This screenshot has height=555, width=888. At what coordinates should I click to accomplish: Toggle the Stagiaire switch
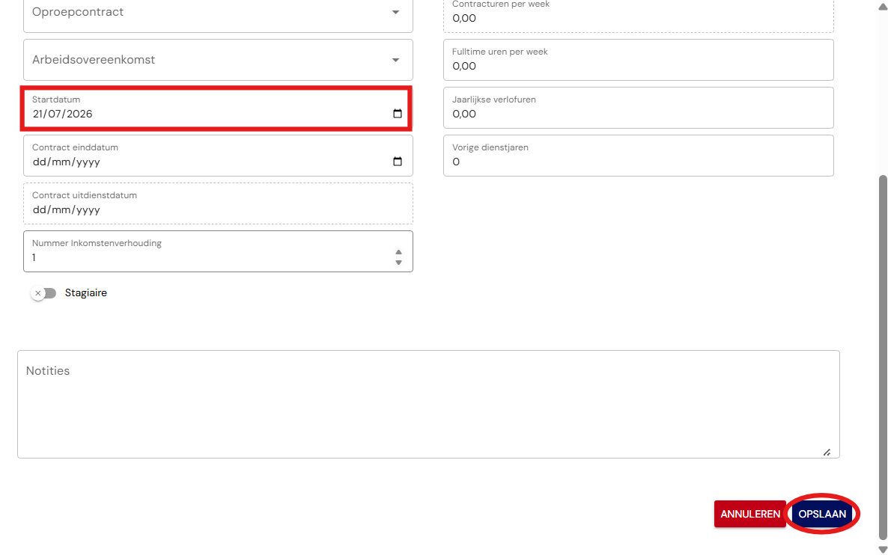coord(43,293)
